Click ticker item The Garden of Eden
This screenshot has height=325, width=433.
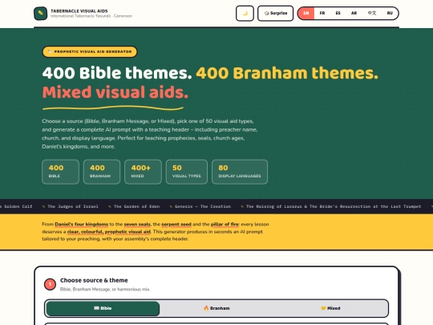coord(136,206)
